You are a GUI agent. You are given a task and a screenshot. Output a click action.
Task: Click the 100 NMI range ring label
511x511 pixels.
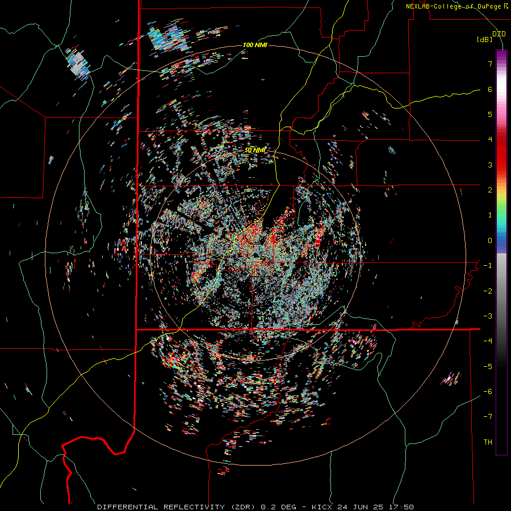point(255,45)
